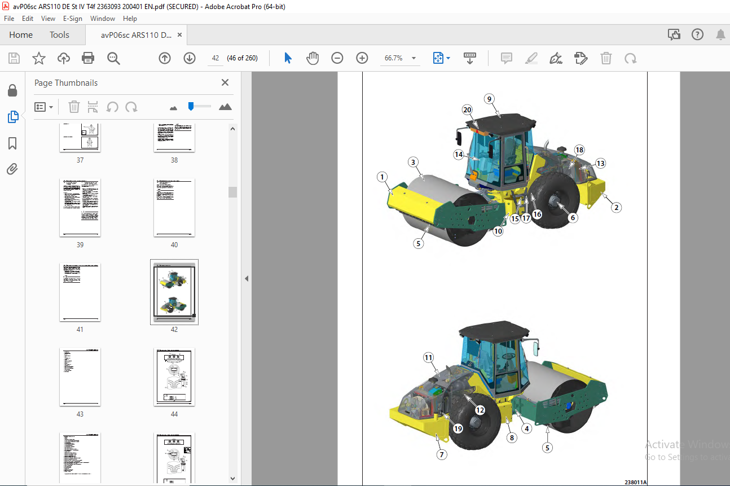730x486 pixels.
Task: Select the Highlight text pen tool
Action: point(531,58)
